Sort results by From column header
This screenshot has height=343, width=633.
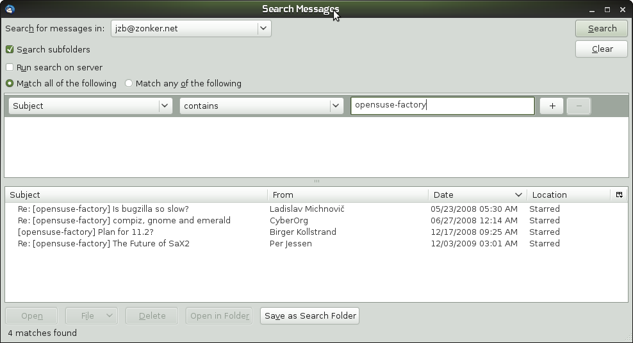[x=346, y=195]
